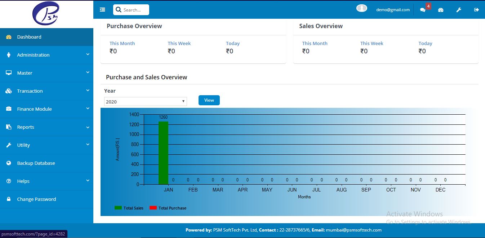Click the Change Password lock icon
The height and width of the screenshot is (238, 485).
(9, 199)
